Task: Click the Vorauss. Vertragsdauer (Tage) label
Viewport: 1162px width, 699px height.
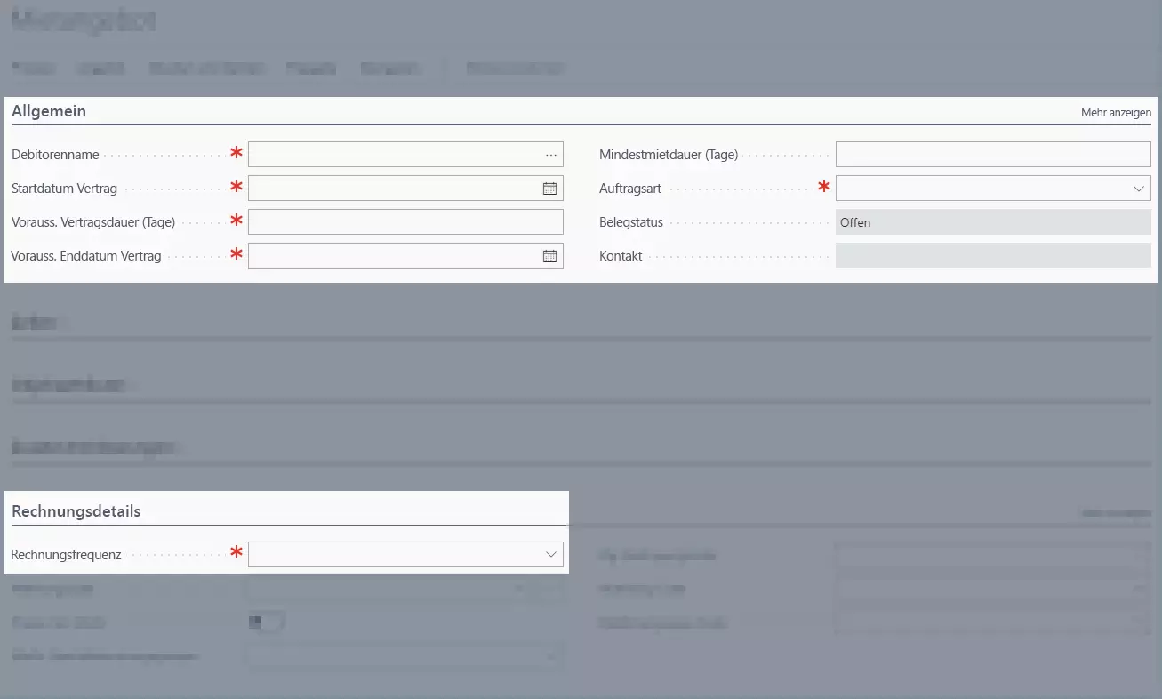Action: pyautogui.click(x=93, y=222)
